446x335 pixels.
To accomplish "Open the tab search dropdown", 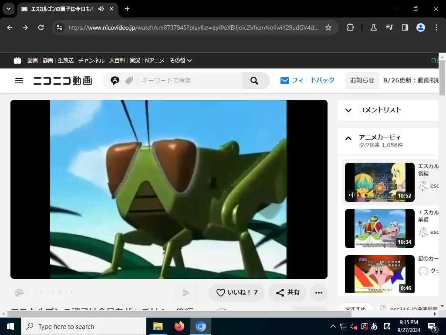I will pos(9,9).
